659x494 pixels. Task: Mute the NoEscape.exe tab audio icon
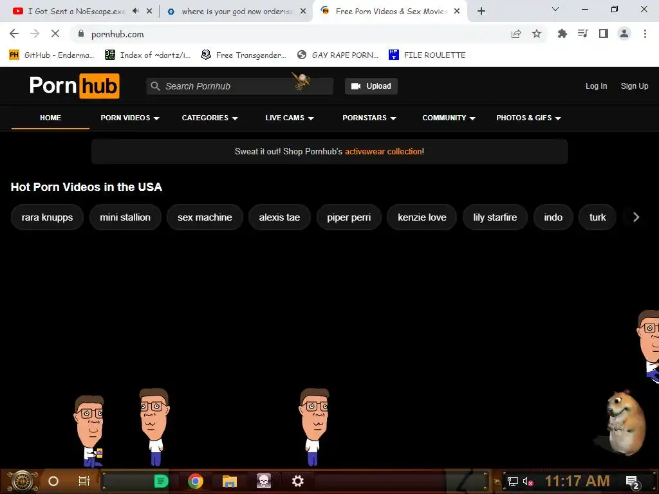coord(135,11)
